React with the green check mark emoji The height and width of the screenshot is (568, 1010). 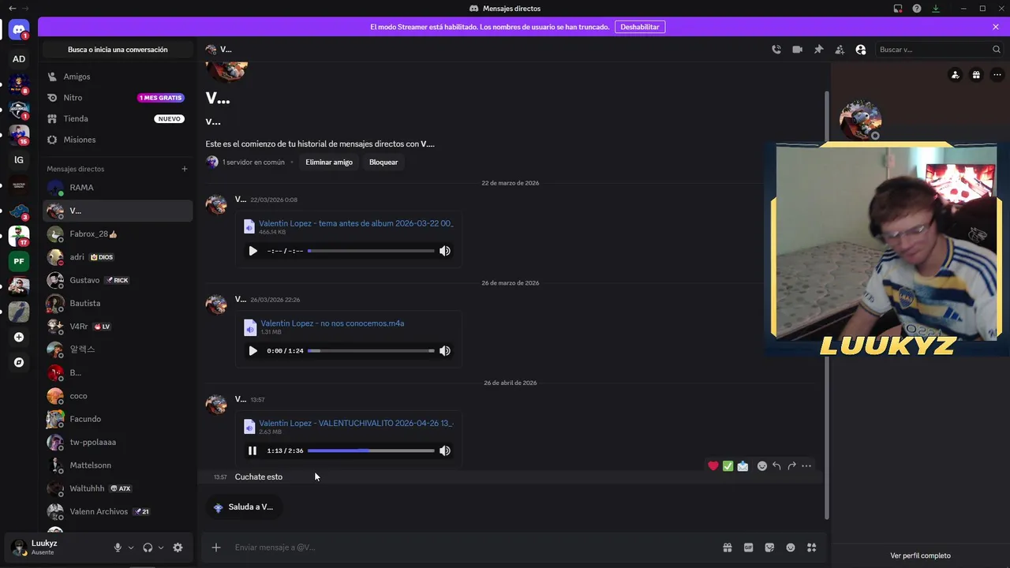pyautogui.click(x=728, y=466)
